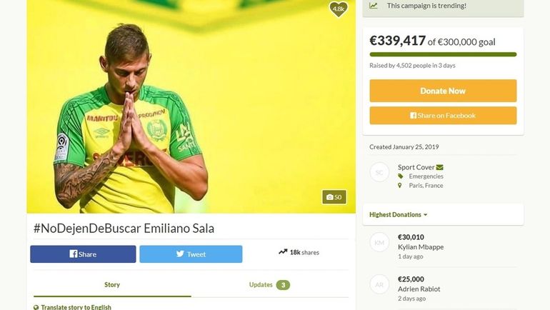
Task: Click the trending chart icon
Action: click(x=374, y=6)
